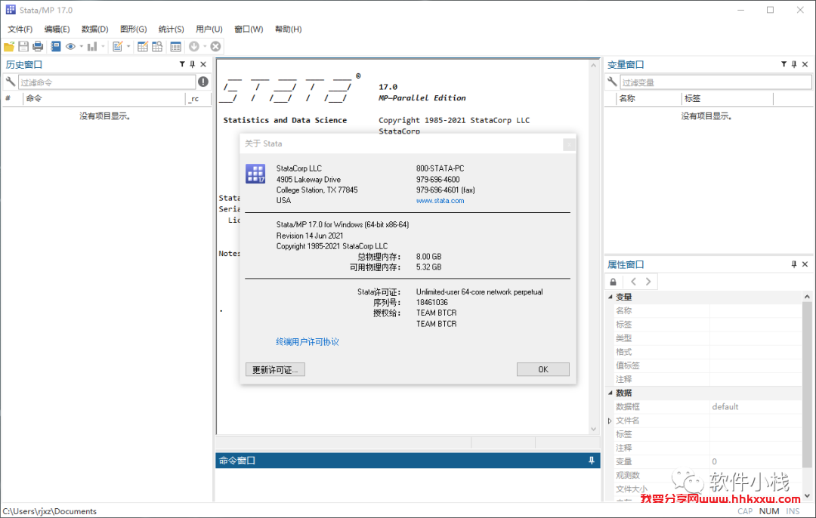Screen dimensions: 816x518
Task: Close the Variables window panel
Action: tap(805, 64)
